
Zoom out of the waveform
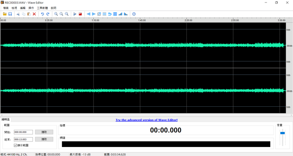[61, 14]
